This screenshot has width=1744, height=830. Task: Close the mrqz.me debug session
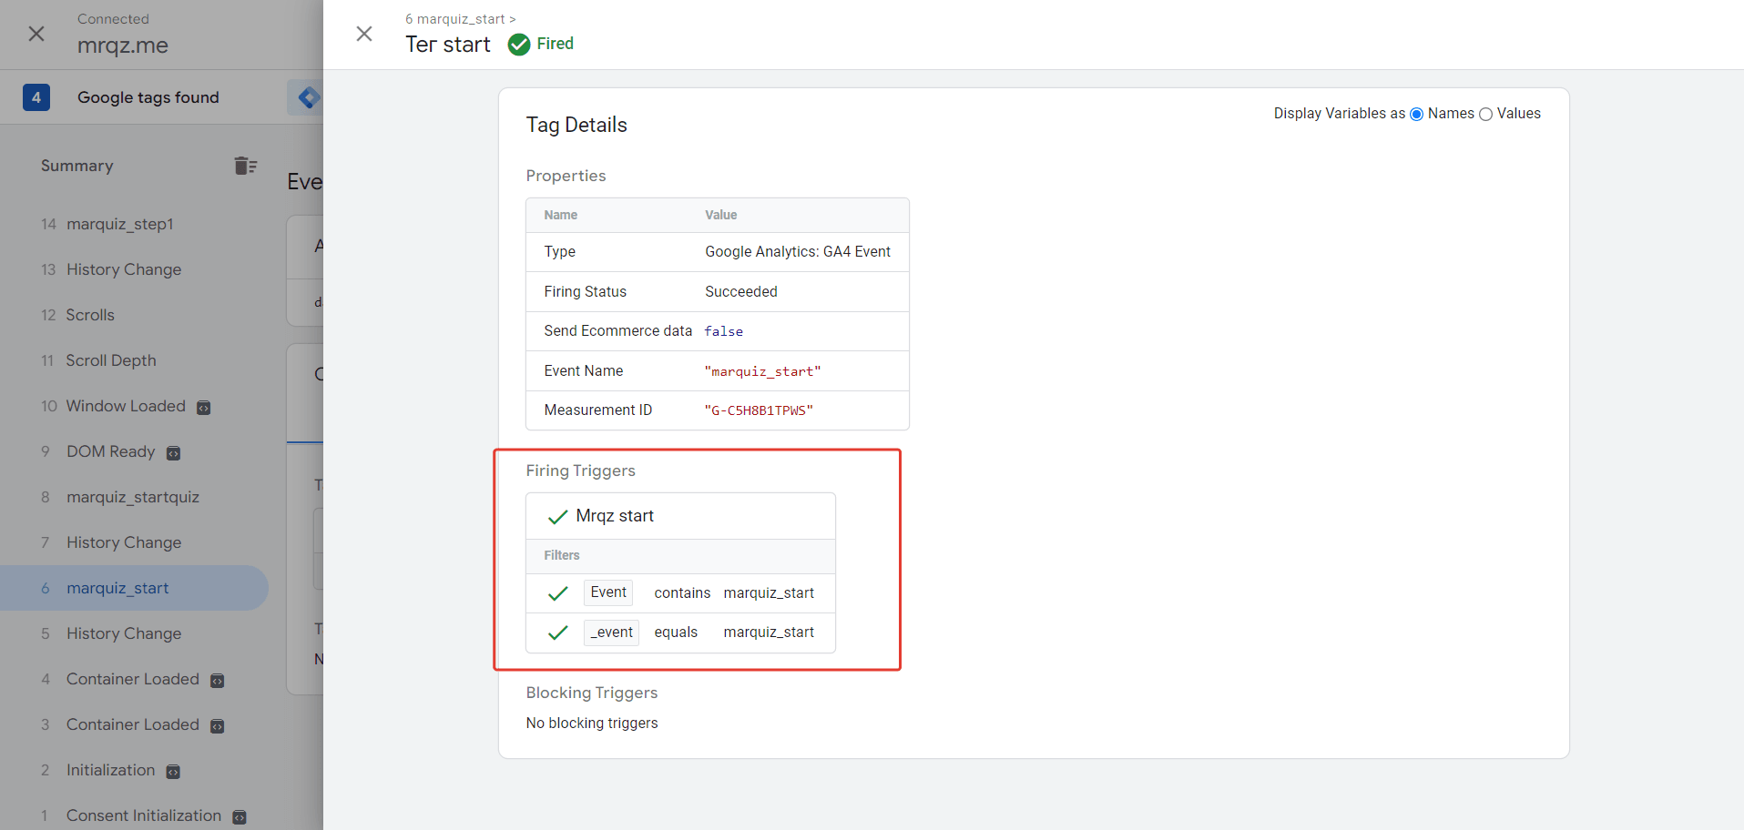tap(36, 34)
